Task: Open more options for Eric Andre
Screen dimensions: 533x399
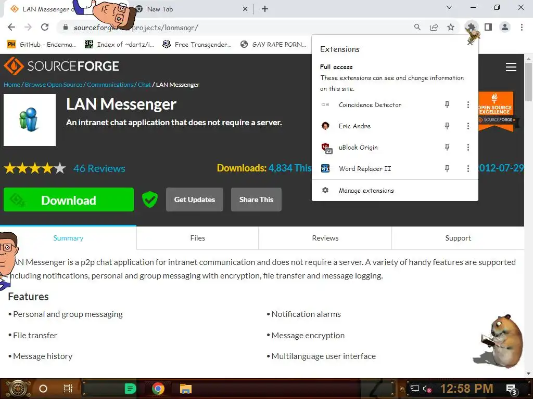Action: pyautogui.click(x=468, y=126)
